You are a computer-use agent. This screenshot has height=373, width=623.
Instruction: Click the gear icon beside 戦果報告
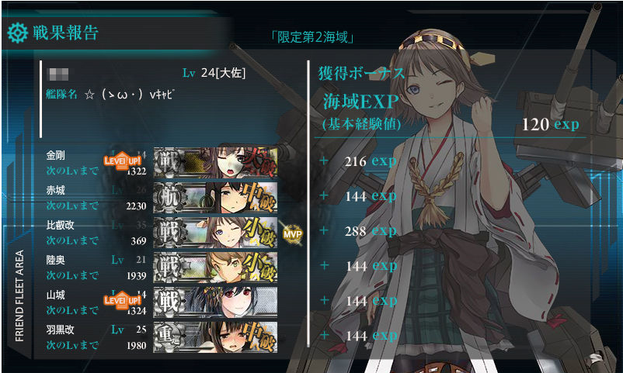click(18, 33)
